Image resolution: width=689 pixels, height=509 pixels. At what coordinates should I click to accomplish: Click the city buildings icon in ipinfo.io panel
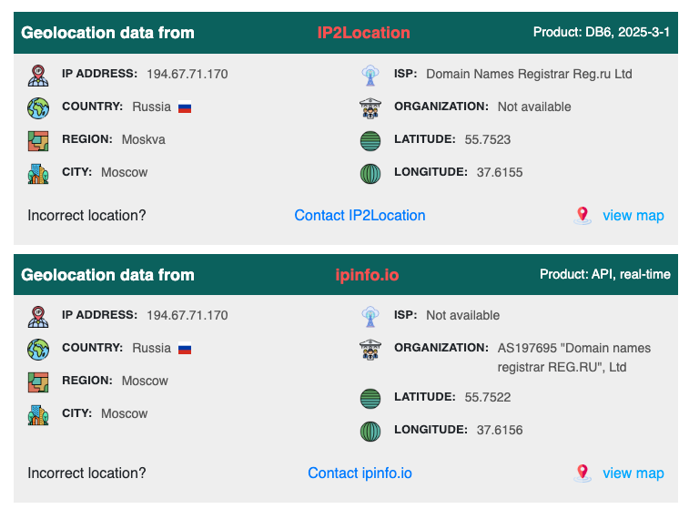click(x=38, y=415)
